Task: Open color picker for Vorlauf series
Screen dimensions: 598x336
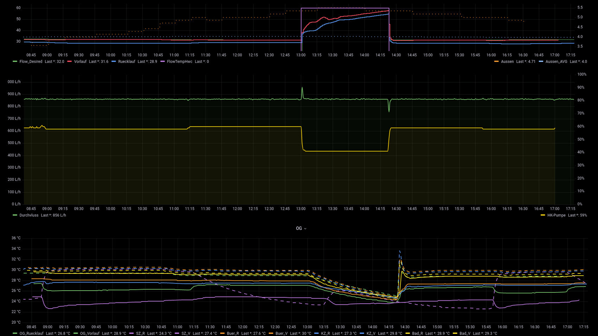Action: point(69,62)
